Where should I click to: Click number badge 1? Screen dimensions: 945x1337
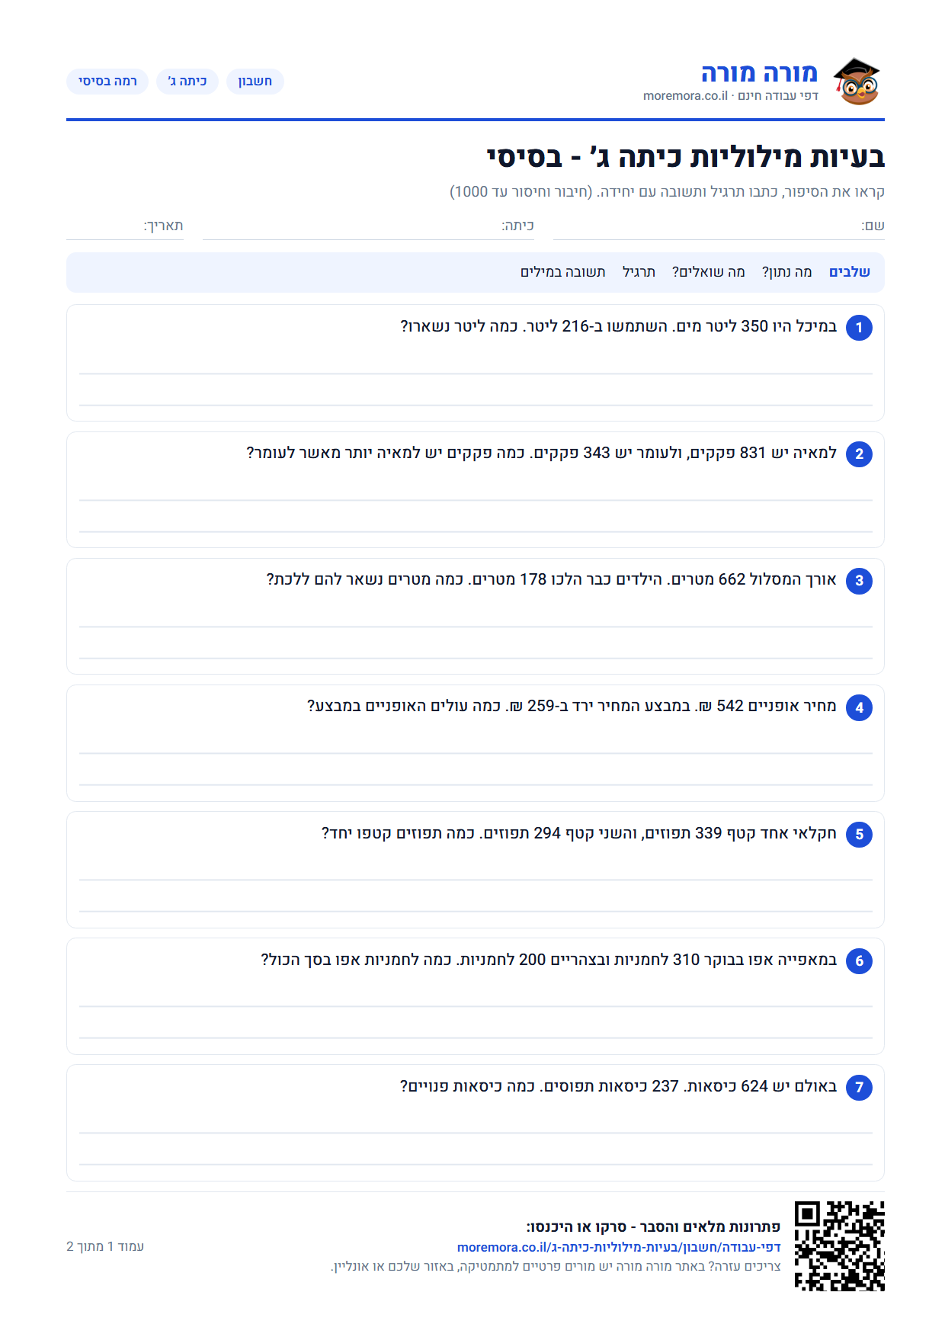(x=859, y=328)
